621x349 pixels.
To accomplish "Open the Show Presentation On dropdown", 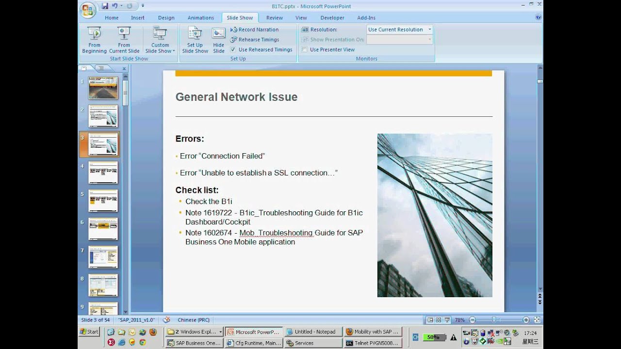I will point(429,40).
